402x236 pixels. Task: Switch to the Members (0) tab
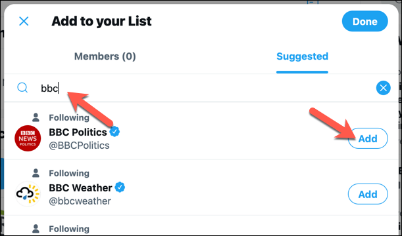click(x=105, y=56)
